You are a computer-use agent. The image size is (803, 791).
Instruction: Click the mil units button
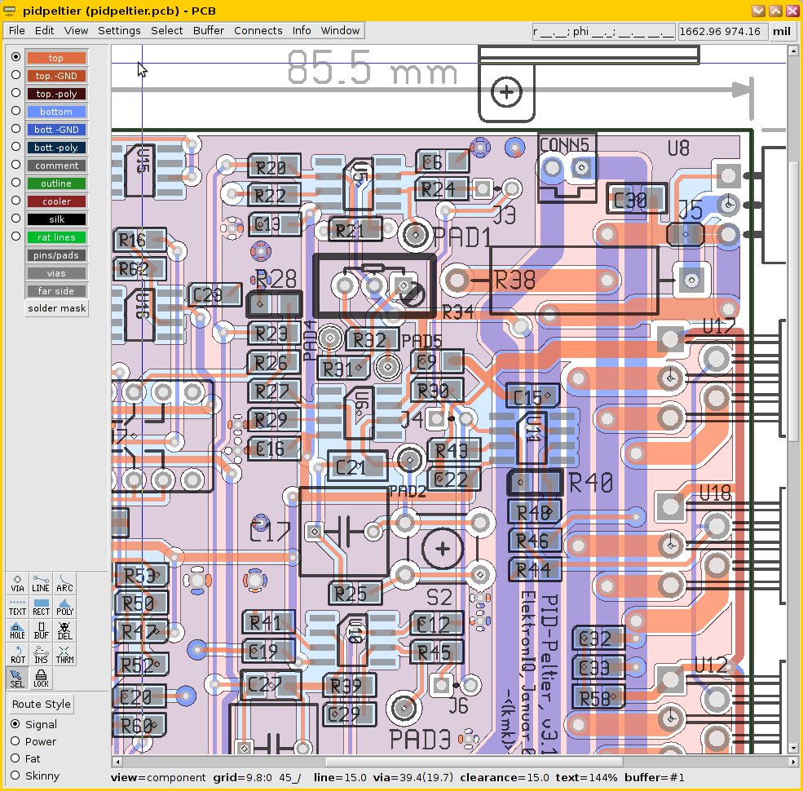click(782, 32)
